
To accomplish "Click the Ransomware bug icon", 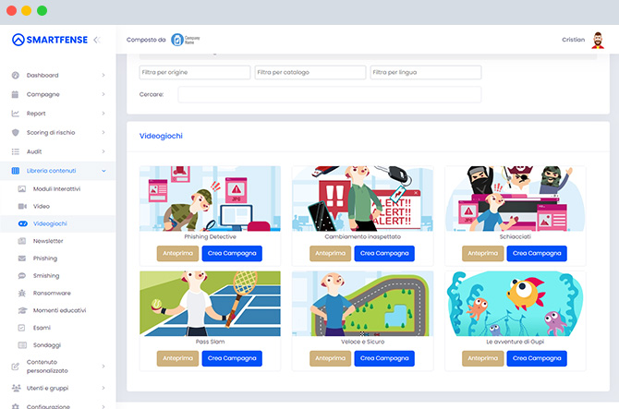I will [x=22, y=293].
